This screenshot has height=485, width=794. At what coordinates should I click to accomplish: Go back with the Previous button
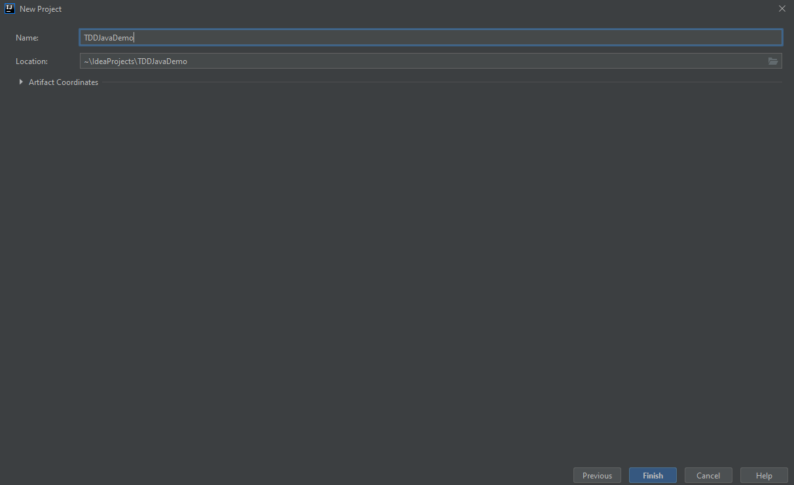tap(597, 476)
